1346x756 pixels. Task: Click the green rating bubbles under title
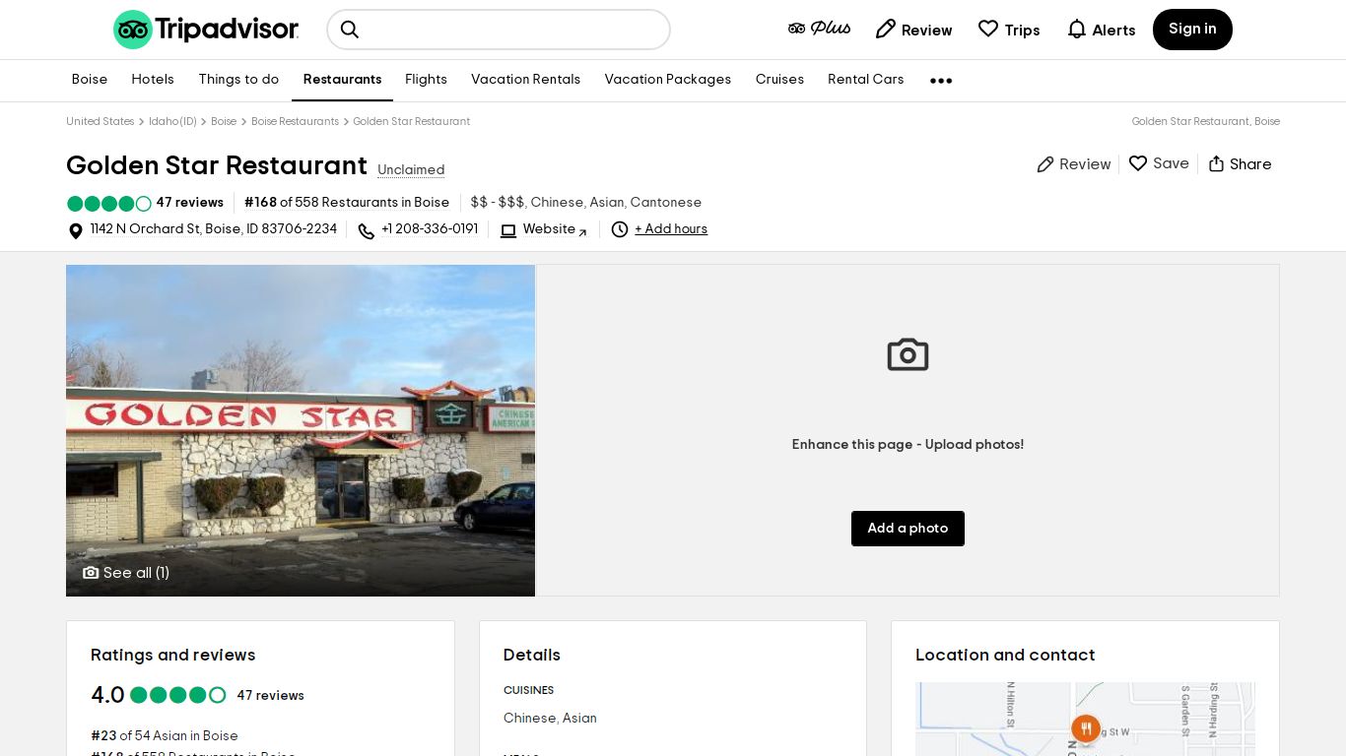click(x=109, y=204)
